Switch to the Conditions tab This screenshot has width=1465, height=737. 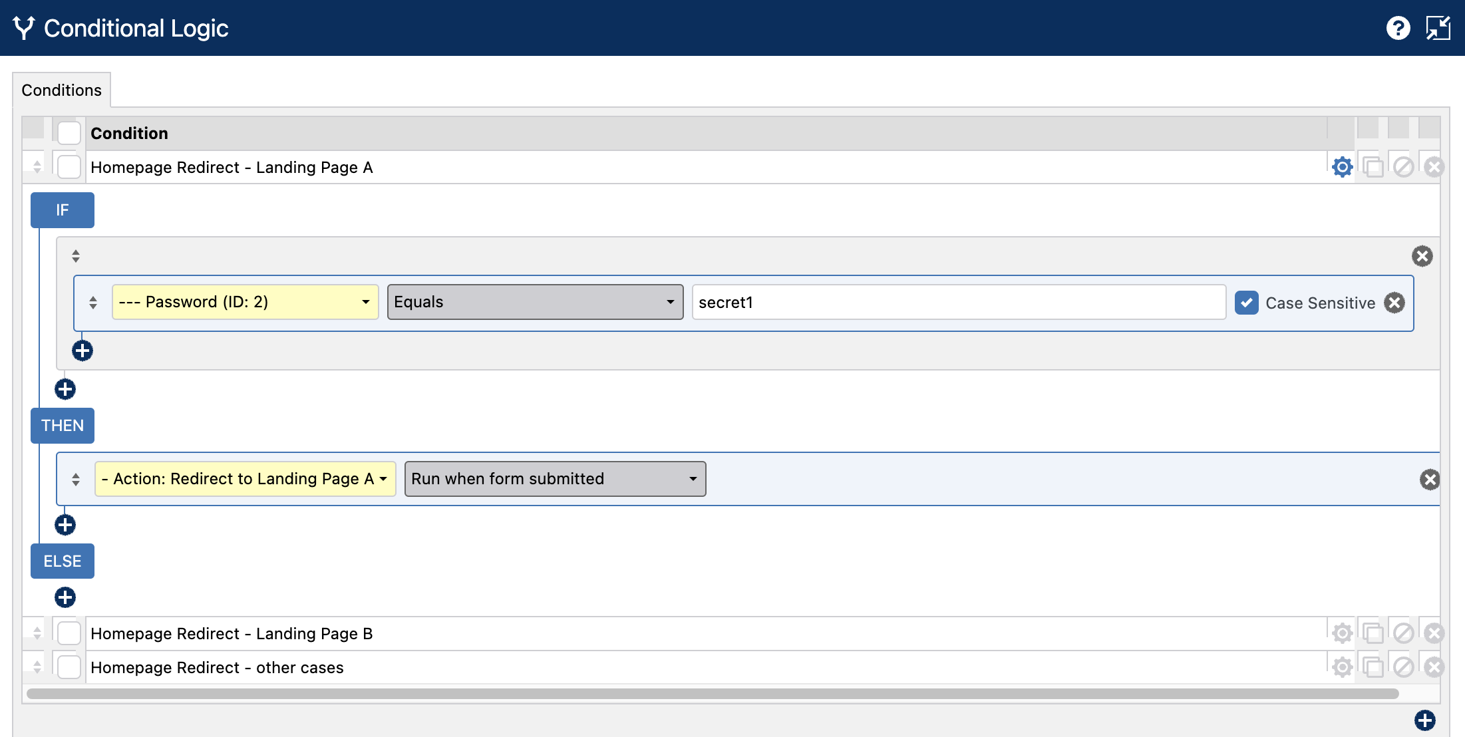pos(61,90)
